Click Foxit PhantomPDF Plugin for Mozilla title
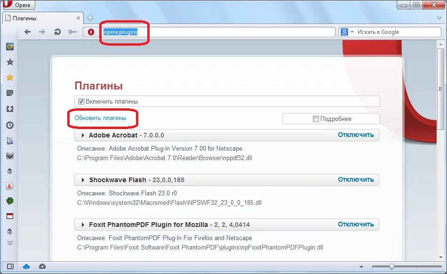The width and height of the screenshot is (447, 274). pos(148,225)
